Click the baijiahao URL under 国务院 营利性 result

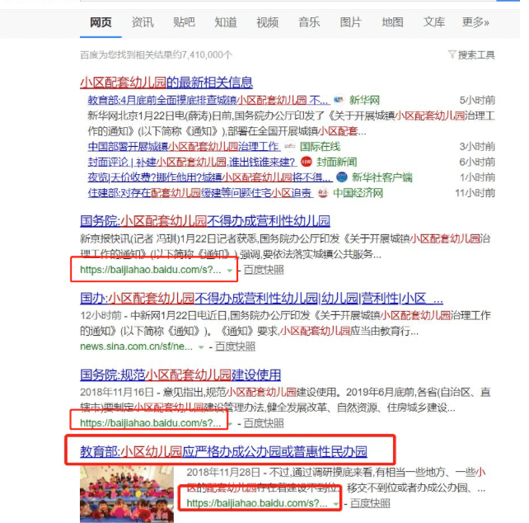151,270
